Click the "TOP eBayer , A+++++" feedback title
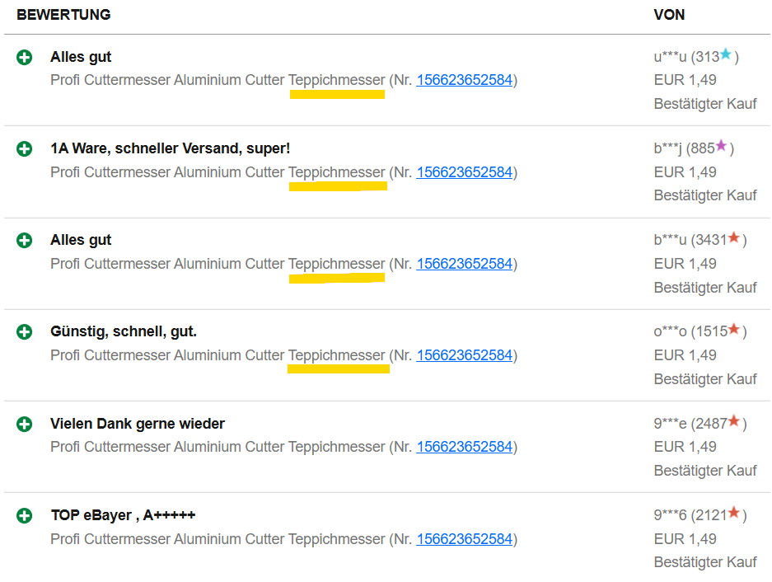772x582 pixels. pyautogui.click(x=123, y=515)
